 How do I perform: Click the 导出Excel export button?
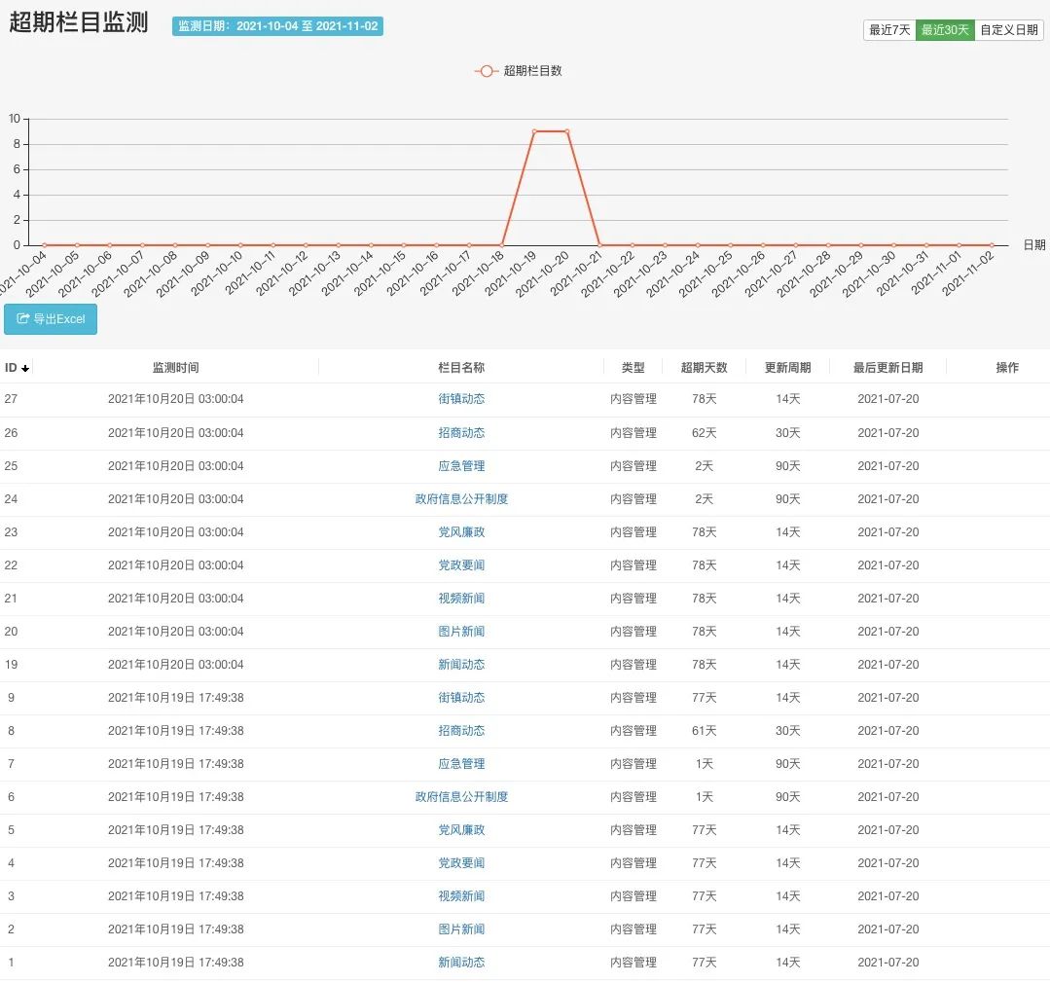(x=51, y=319)
